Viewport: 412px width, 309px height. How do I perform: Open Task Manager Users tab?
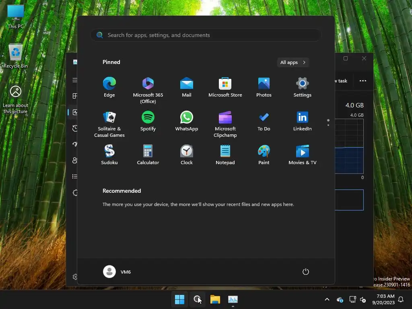pyautogui.click(x=75, y=160)
